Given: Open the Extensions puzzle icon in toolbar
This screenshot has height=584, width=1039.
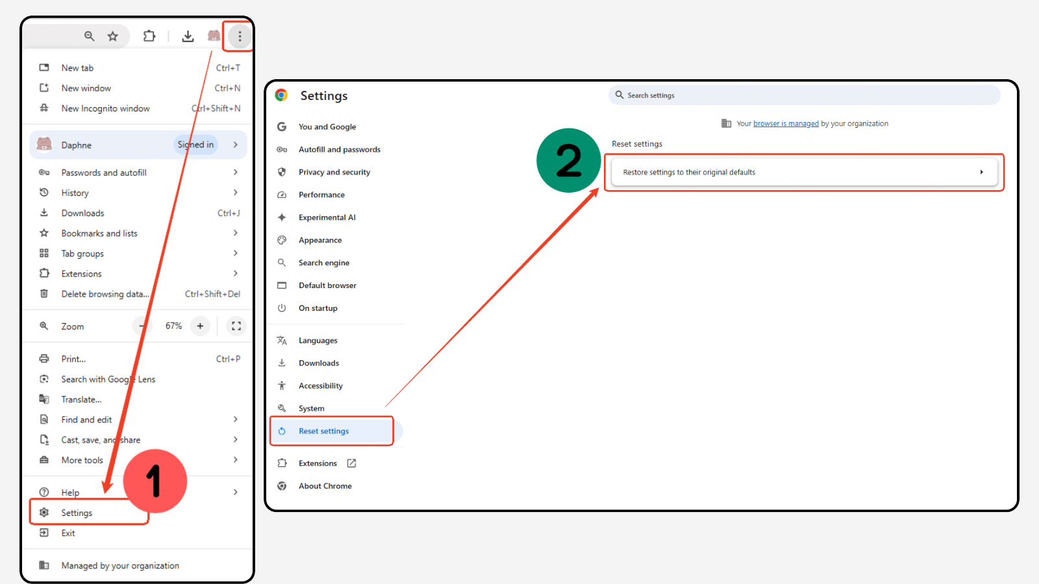Looking at the screenshot, I should [149, 36].
